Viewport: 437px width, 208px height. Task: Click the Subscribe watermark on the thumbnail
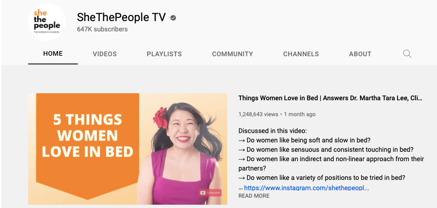coord(210,193)
